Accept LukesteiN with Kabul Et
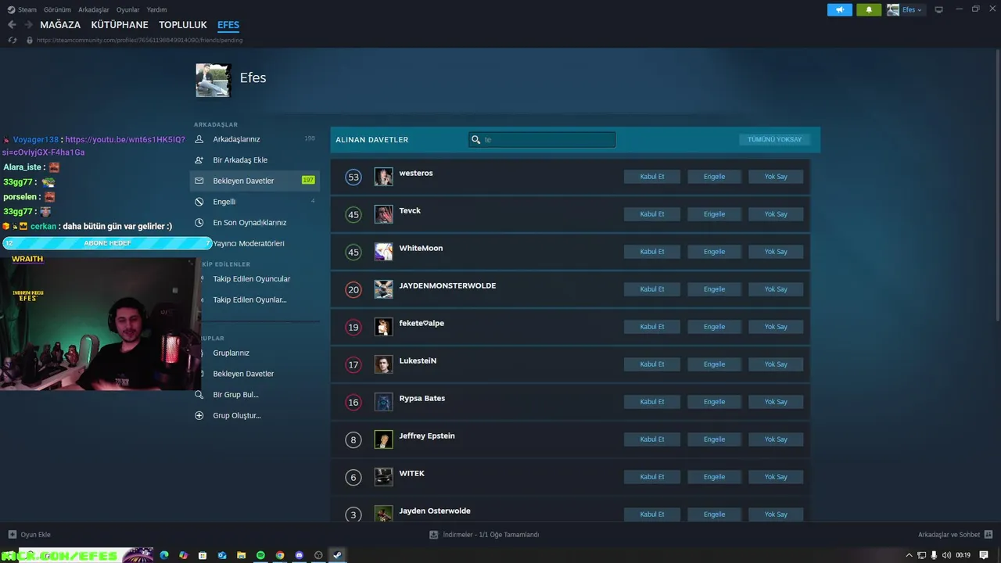This screenshot has width=1001, height=563. (651, 364)
